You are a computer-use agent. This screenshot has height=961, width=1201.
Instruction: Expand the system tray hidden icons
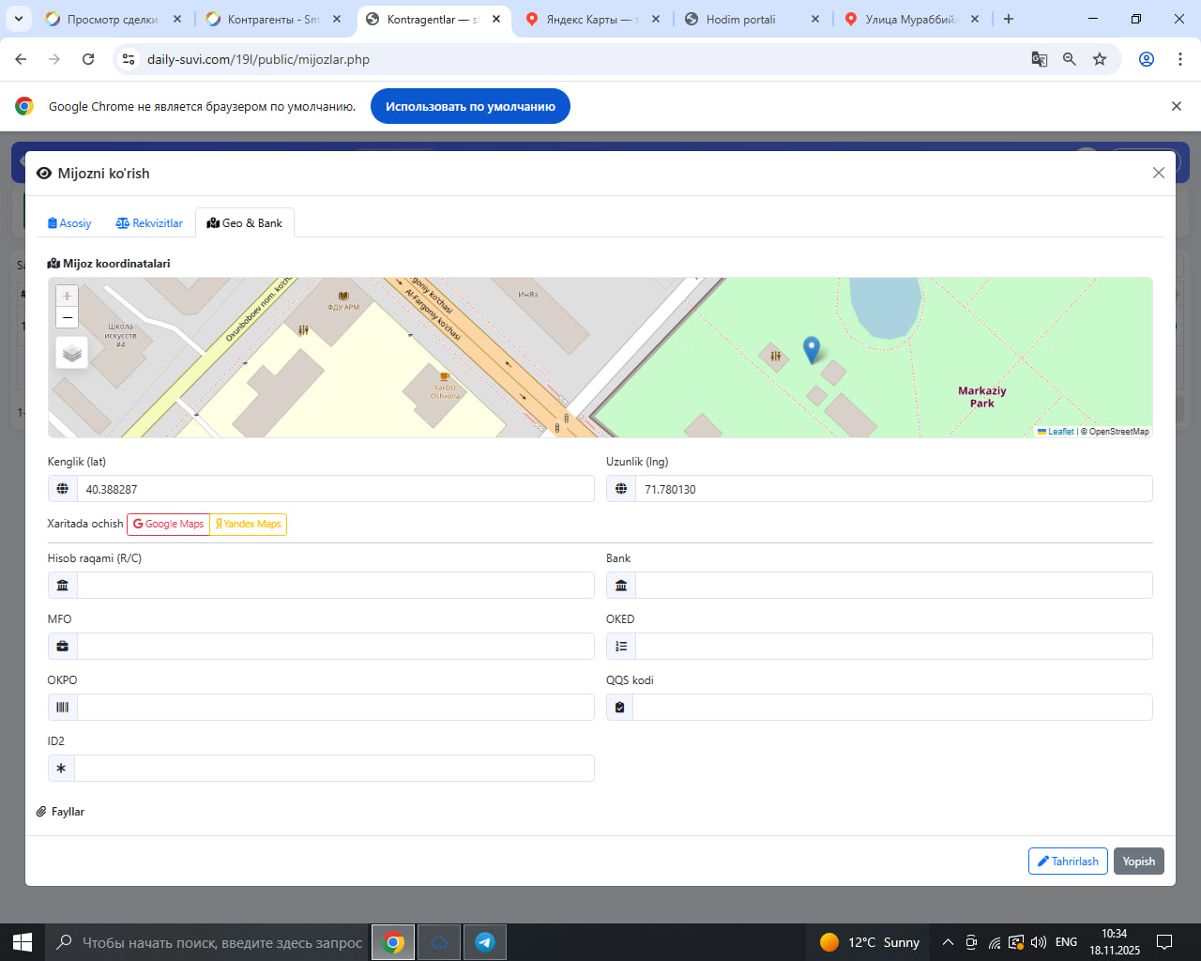[x=948, y=942]
